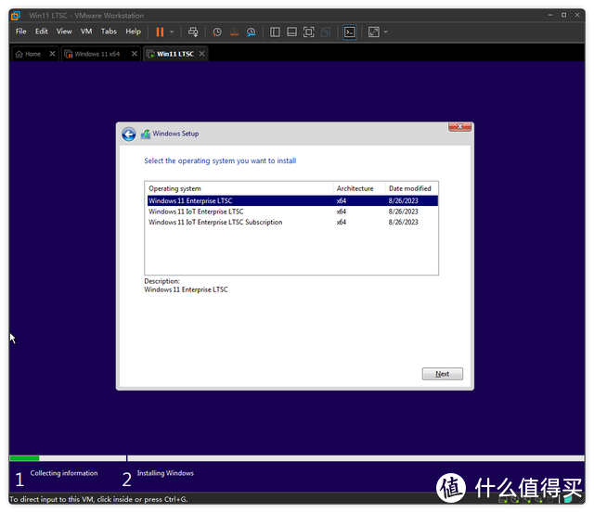Close the VMware Workstation window
This screenshot has height=513, width=594.
(577, 15)
